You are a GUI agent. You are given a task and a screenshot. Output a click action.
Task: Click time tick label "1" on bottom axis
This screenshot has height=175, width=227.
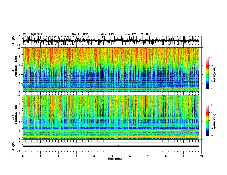click(40, 156)
